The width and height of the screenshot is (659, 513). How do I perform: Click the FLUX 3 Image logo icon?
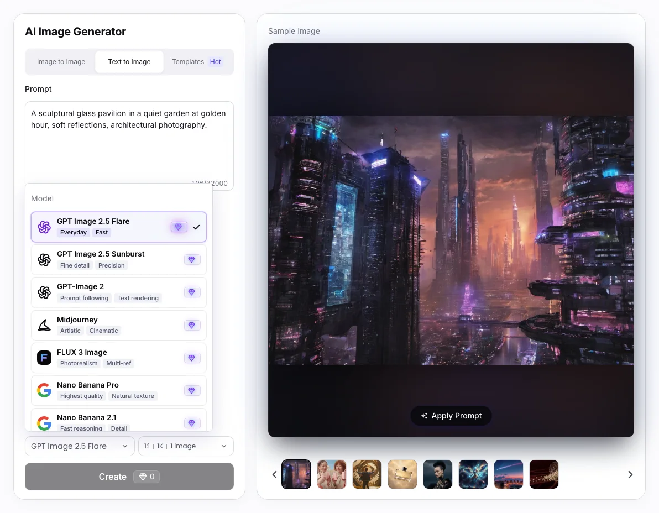44,358
